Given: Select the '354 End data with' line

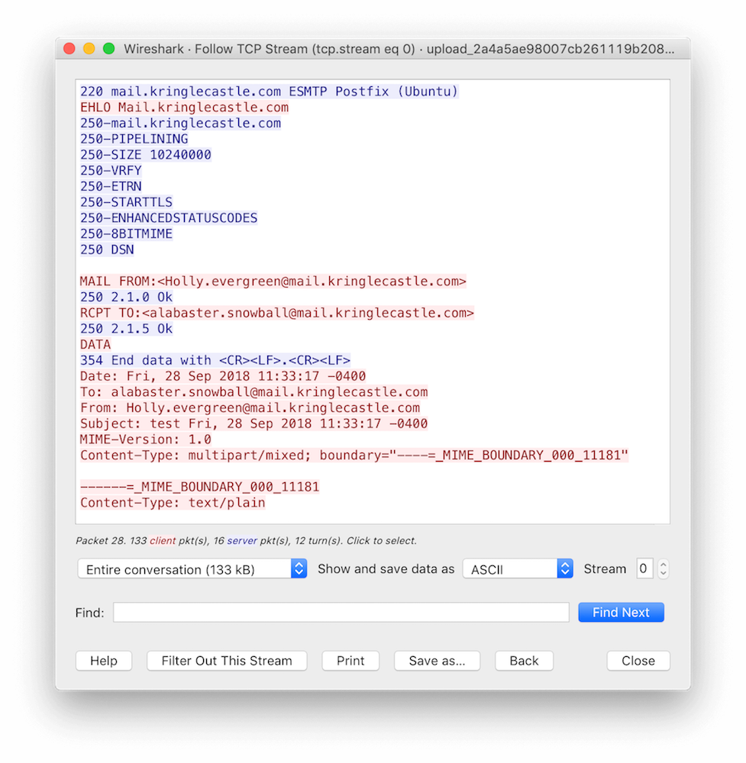Looking at the screenshot, I should click(215, 360).
